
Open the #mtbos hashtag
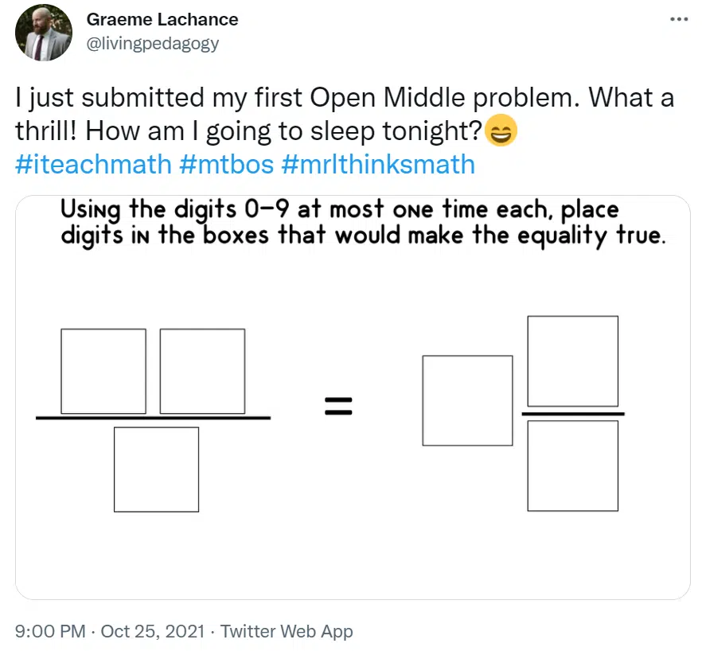[227, 164]
